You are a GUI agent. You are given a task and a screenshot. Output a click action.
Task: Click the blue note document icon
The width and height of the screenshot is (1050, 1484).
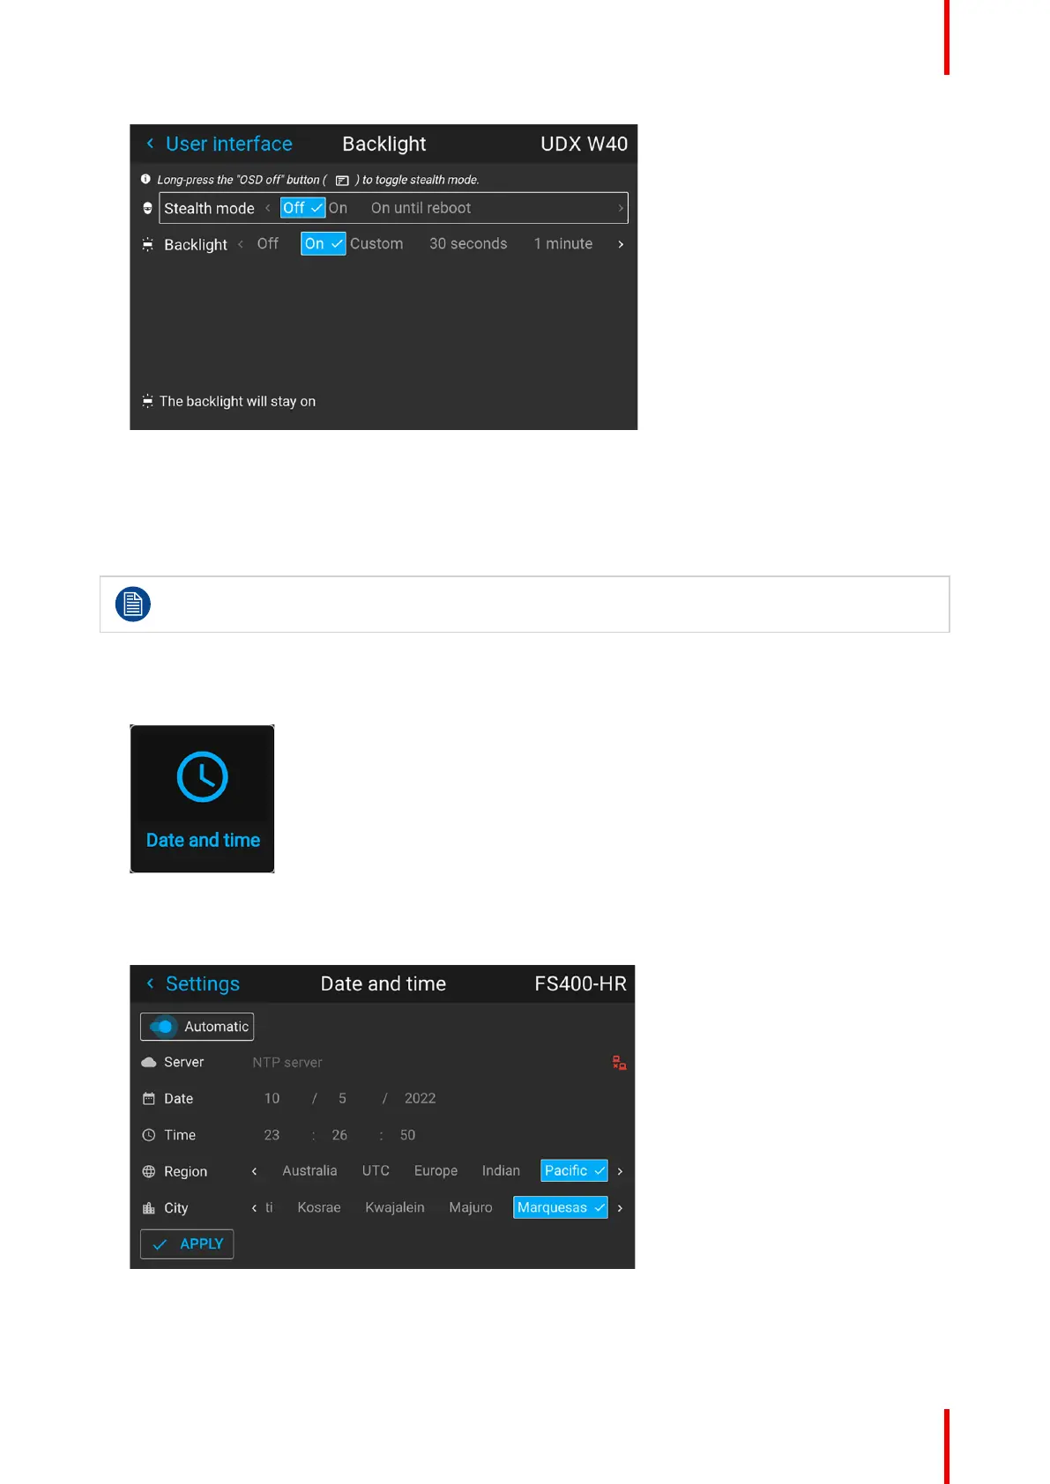tap(133, 605)
